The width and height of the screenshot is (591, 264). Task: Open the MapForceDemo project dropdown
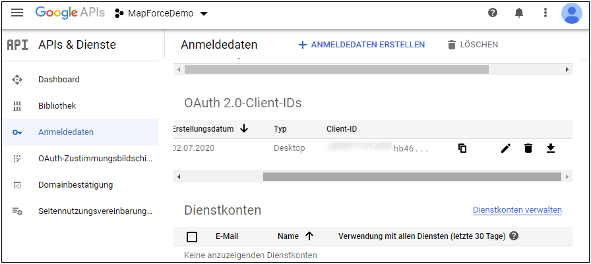(x=162, y=13)
